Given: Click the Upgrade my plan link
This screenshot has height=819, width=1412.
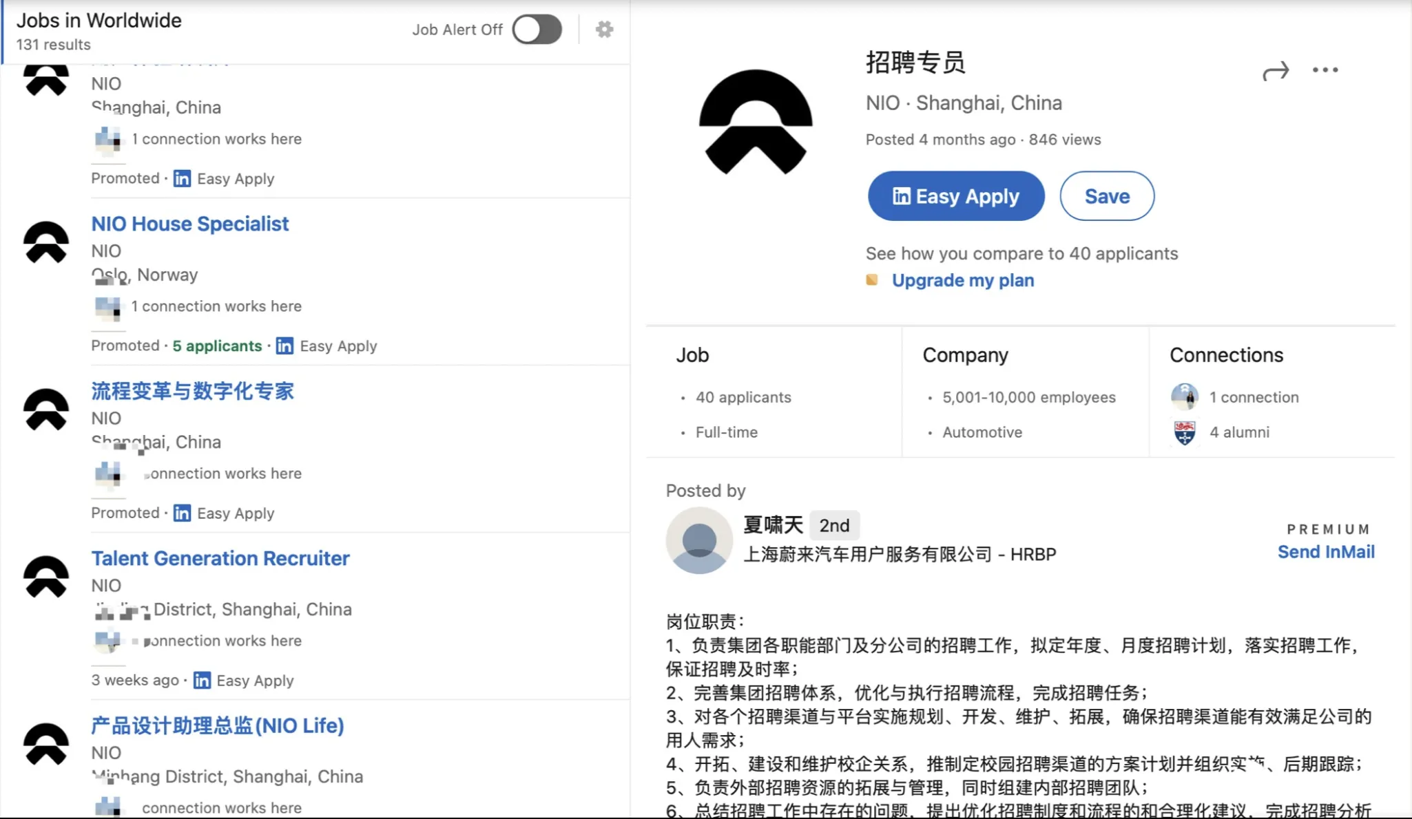Looking at the screenshot, I should tap(962, 281).
